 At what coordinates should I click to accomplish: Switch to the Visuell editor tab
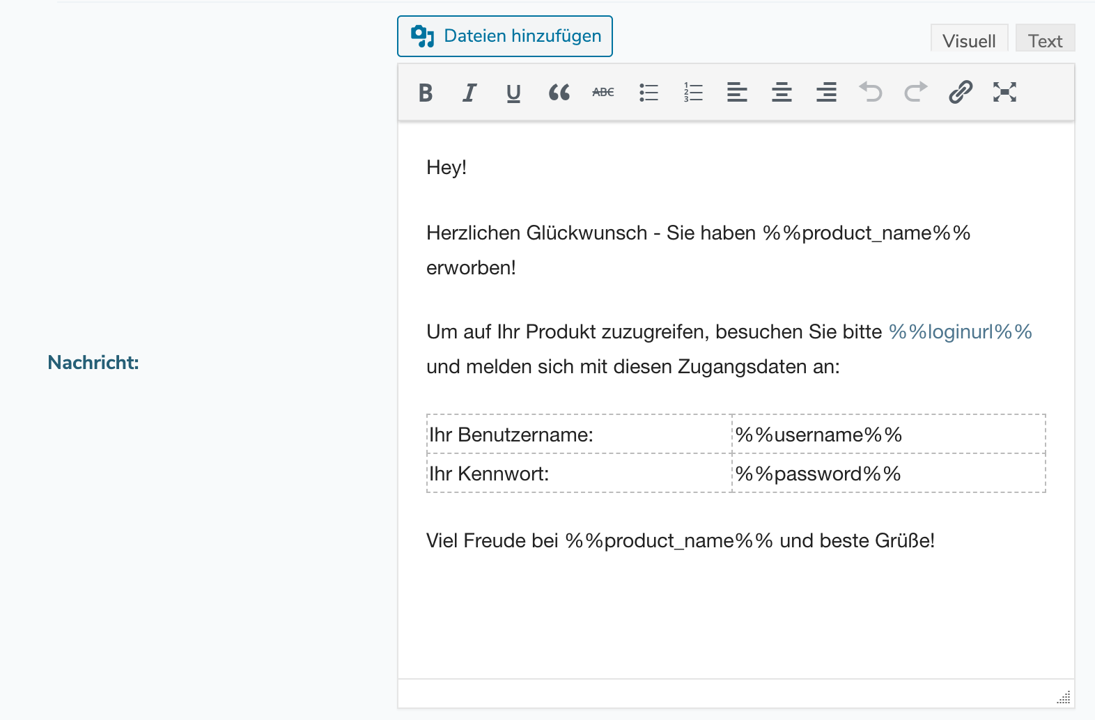(969, 40)
